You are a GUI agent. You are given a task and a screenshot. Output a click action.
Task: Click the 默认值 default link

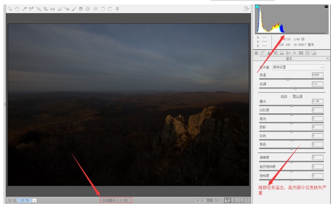(x=297, y=96)
